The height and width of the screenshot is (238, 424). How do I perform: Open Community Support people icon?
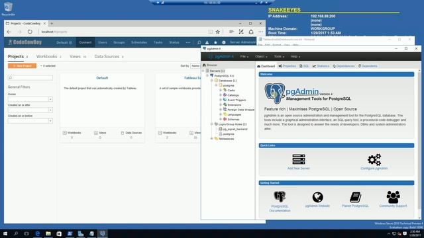click(393, 197)
